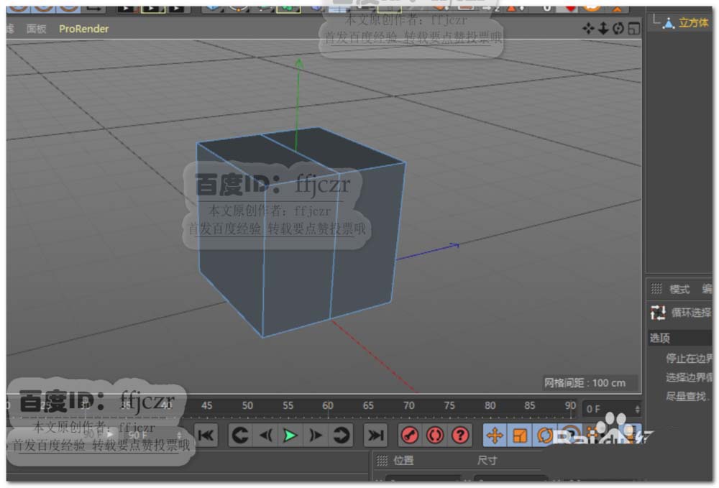Open the 面板 viewport menu

(x=36, y=29)
